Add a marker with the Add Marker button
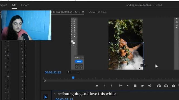The width and height of the screenshot is (179, 100). 97,86
